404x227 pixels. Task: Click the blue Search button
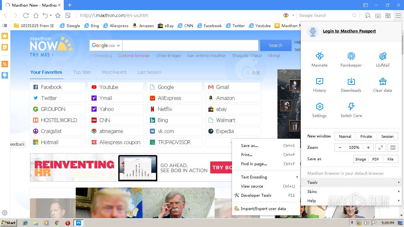[276, 45]
